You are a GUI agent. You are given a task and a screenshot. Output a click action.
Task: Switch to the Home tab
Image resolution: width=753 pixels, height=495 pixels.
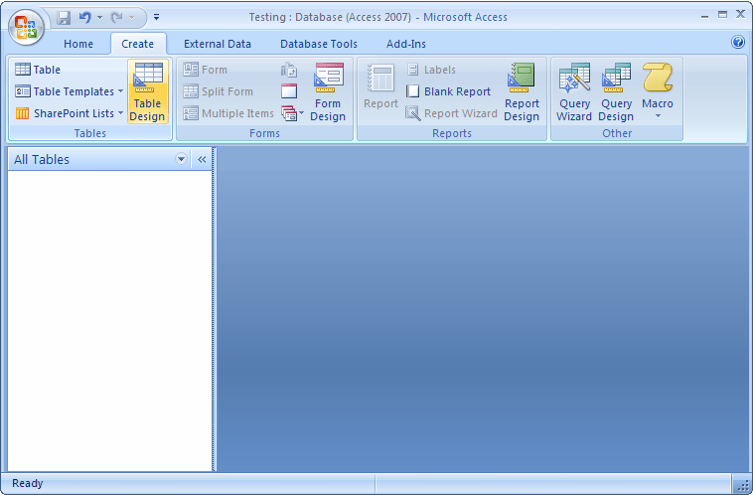coord(78,44)
